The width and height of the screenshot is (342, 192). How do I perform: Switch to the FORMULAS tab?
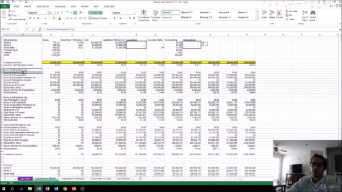(60, 6)
